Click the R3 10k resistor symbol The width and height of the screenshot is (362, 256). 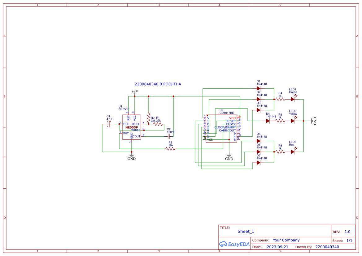[170, 149]
